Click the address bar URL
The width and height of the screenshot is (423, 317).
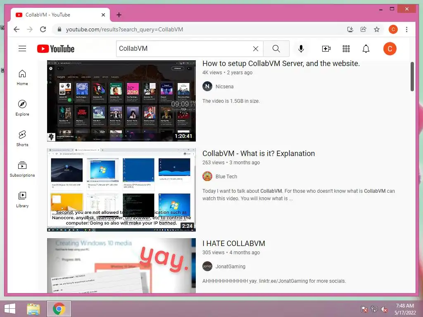coord(124,29)
